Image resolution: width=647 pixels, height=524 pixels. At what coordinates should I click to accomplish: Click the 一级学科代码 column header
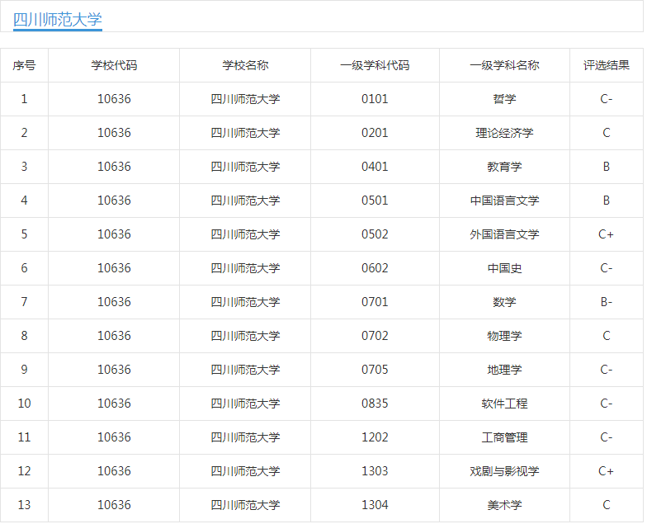(x=375, y=65)
